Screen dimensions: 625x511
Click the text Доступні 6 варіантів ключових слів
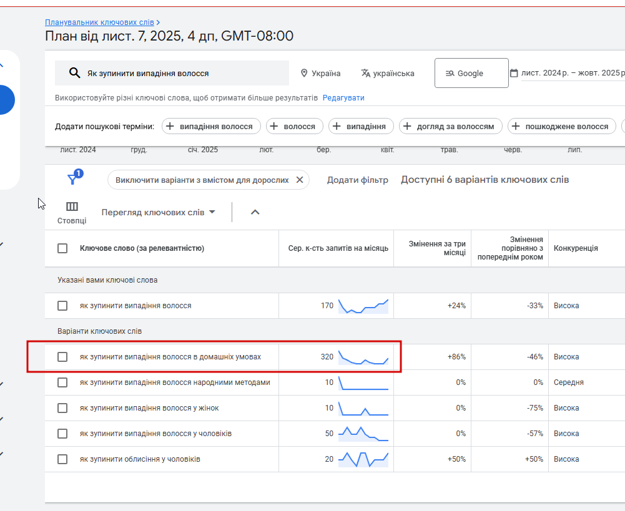[485, 180]
